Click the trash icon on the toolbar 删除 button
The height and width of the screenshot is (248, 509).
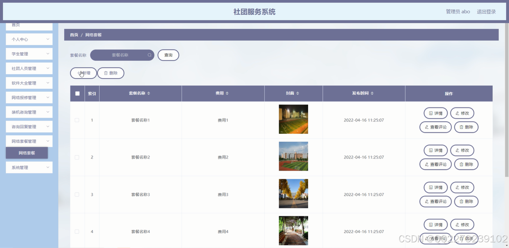click(x=105, y=73)
